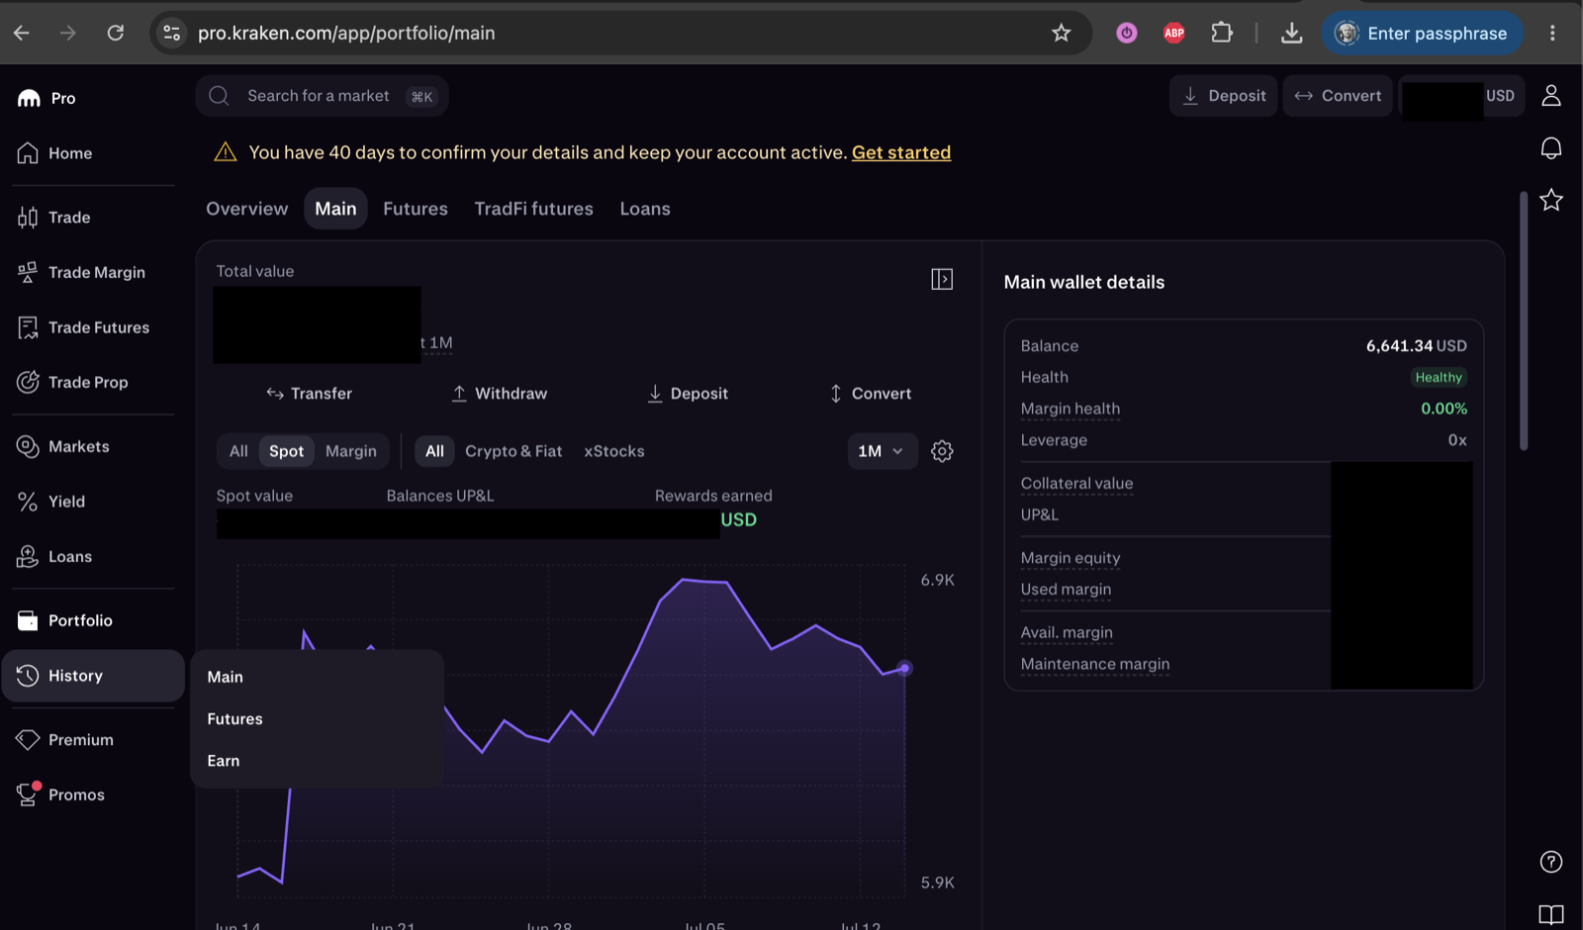1583x930 pixels.
Task: Click Convert under Total value
Action: [x=870, y=394]
